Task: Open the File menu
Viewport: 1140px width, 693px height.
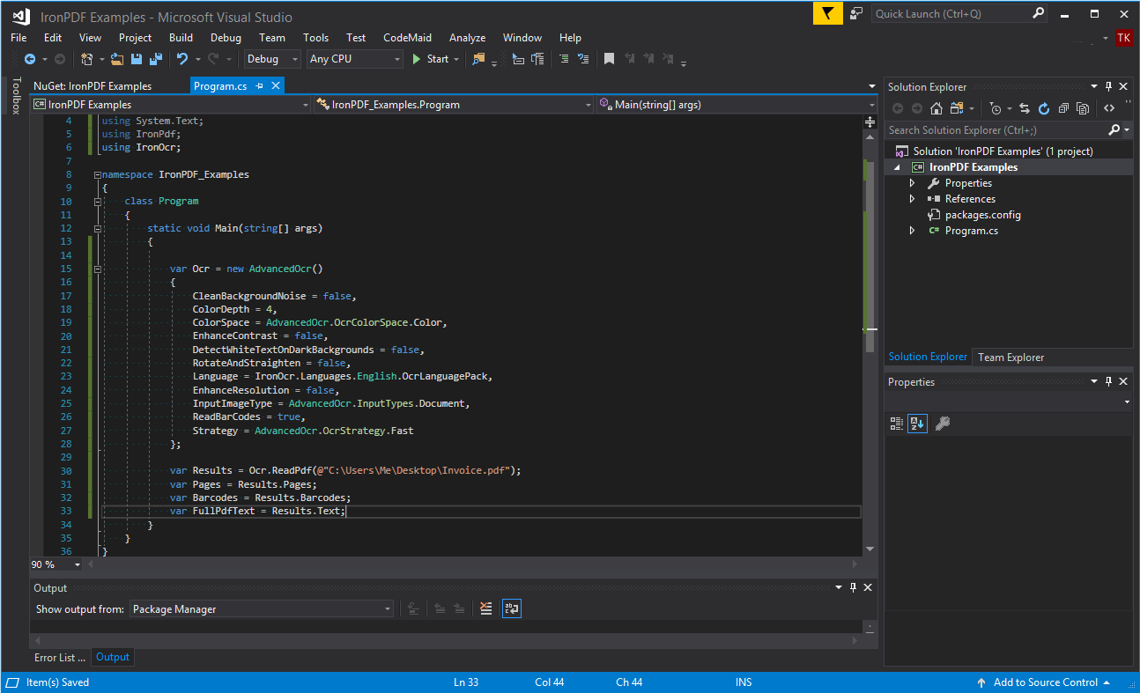Action: pyautogui.click(x=19, y=37)
